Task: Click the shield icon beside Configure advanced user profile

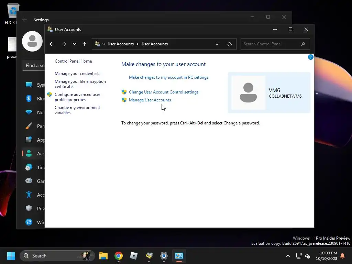Action: pyautogui.click(x=49, y=95)
